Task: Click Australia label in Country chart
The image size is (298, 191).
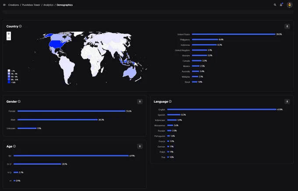Action: point(186,72)
